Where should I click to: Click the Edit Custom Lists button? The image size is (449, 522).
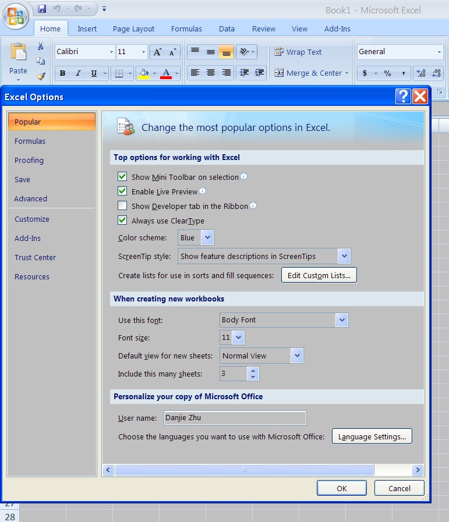[x=319, y=275]
